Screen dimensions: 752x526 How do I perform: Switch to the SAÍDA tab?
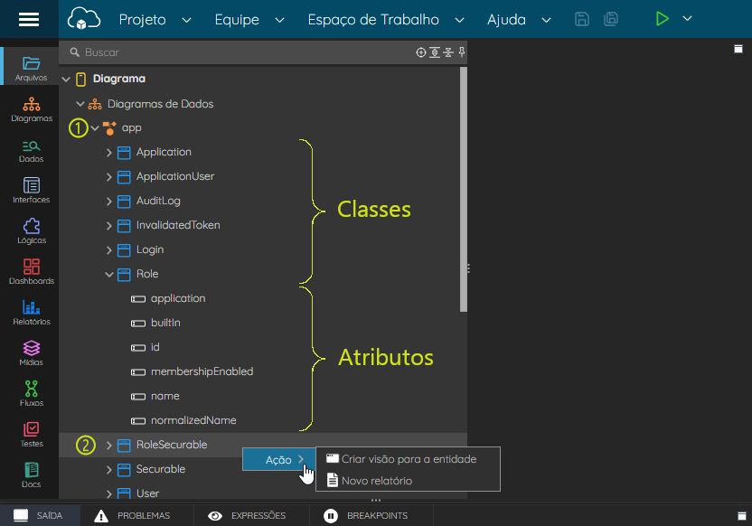point(40,515)
